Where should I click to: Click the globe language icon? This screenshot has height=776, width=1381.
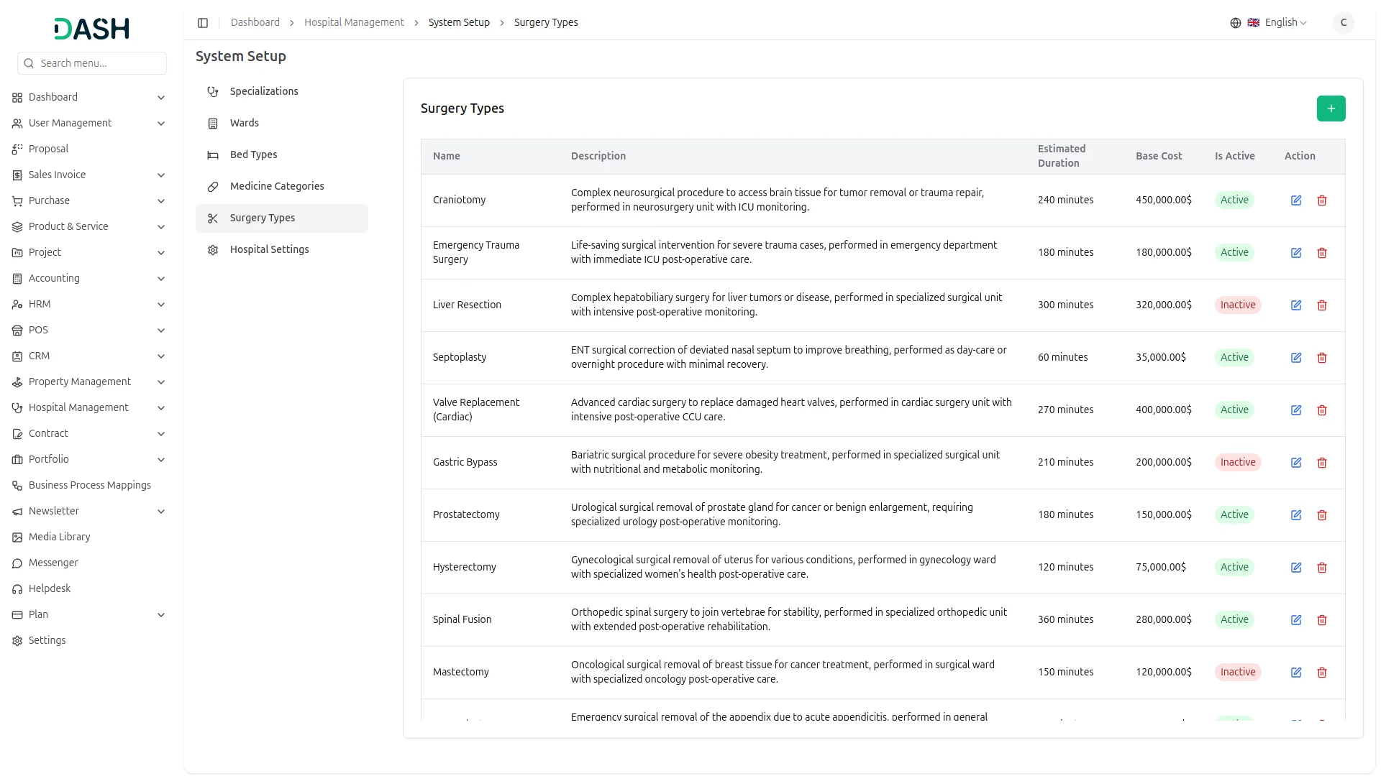[1235, 23]
